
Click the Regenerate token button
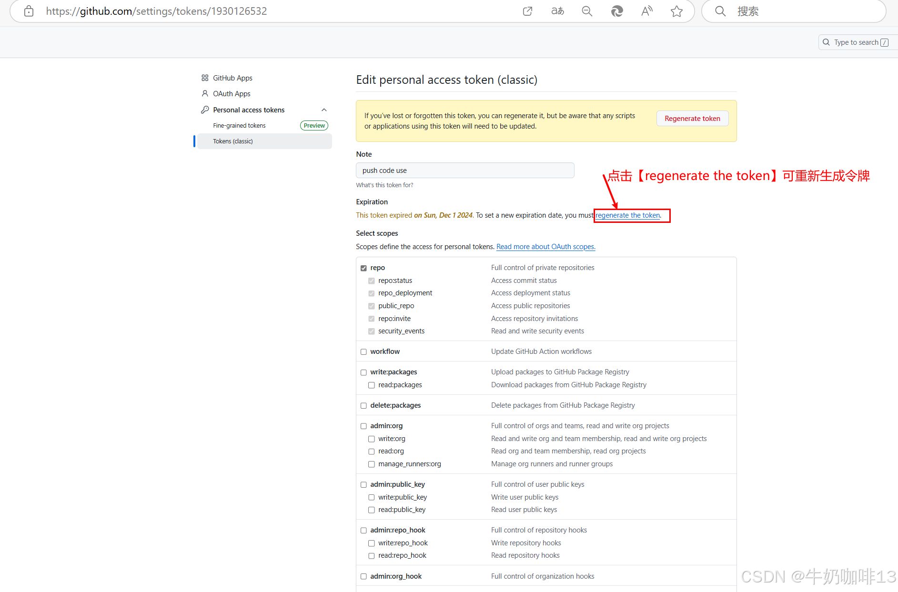tap(692, 118)
